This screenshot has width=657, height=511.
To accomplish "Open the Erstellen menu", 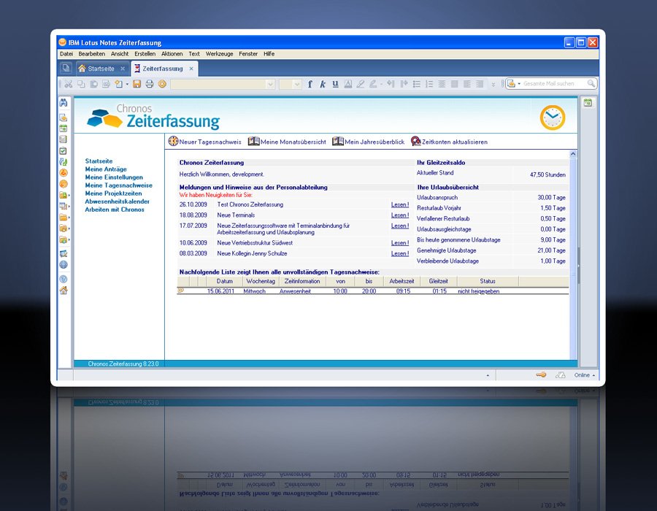I will [145, 54].
